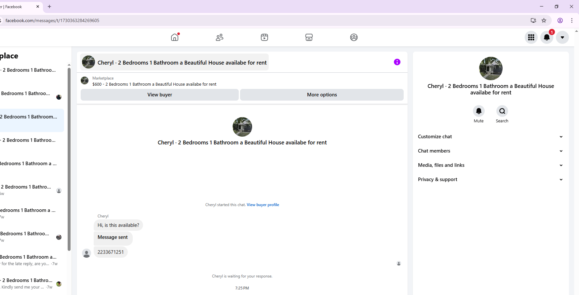Viewport: 579px width, 295px height.
Task: Click the center house profile picture
Action: coord(242,127)
